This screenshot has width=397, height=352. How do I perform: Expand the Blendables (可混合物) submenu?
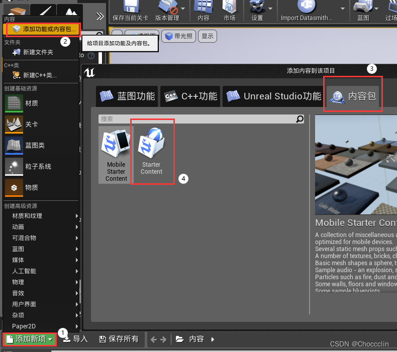pyautogui.click(x=41, y=238)
